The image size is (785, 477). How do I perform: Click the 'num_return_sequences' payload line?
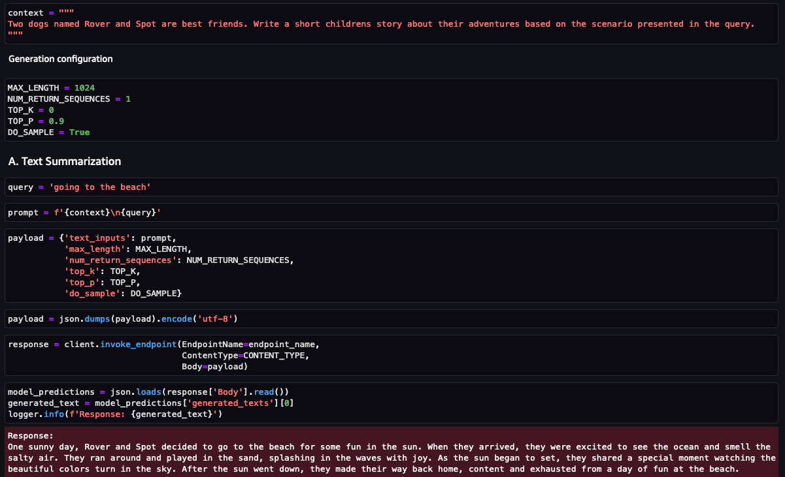(x=179, y=260)
